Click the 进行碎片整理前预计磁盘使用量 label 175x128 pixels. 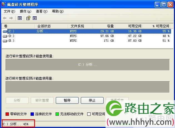(29, 56)
